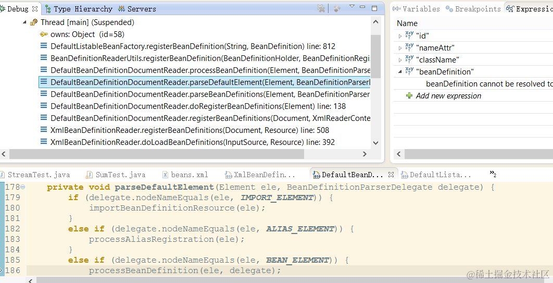Click the watch expression icon for "className"
The height and width of the screenshot is (283, 553).
(x=409, y=59)
